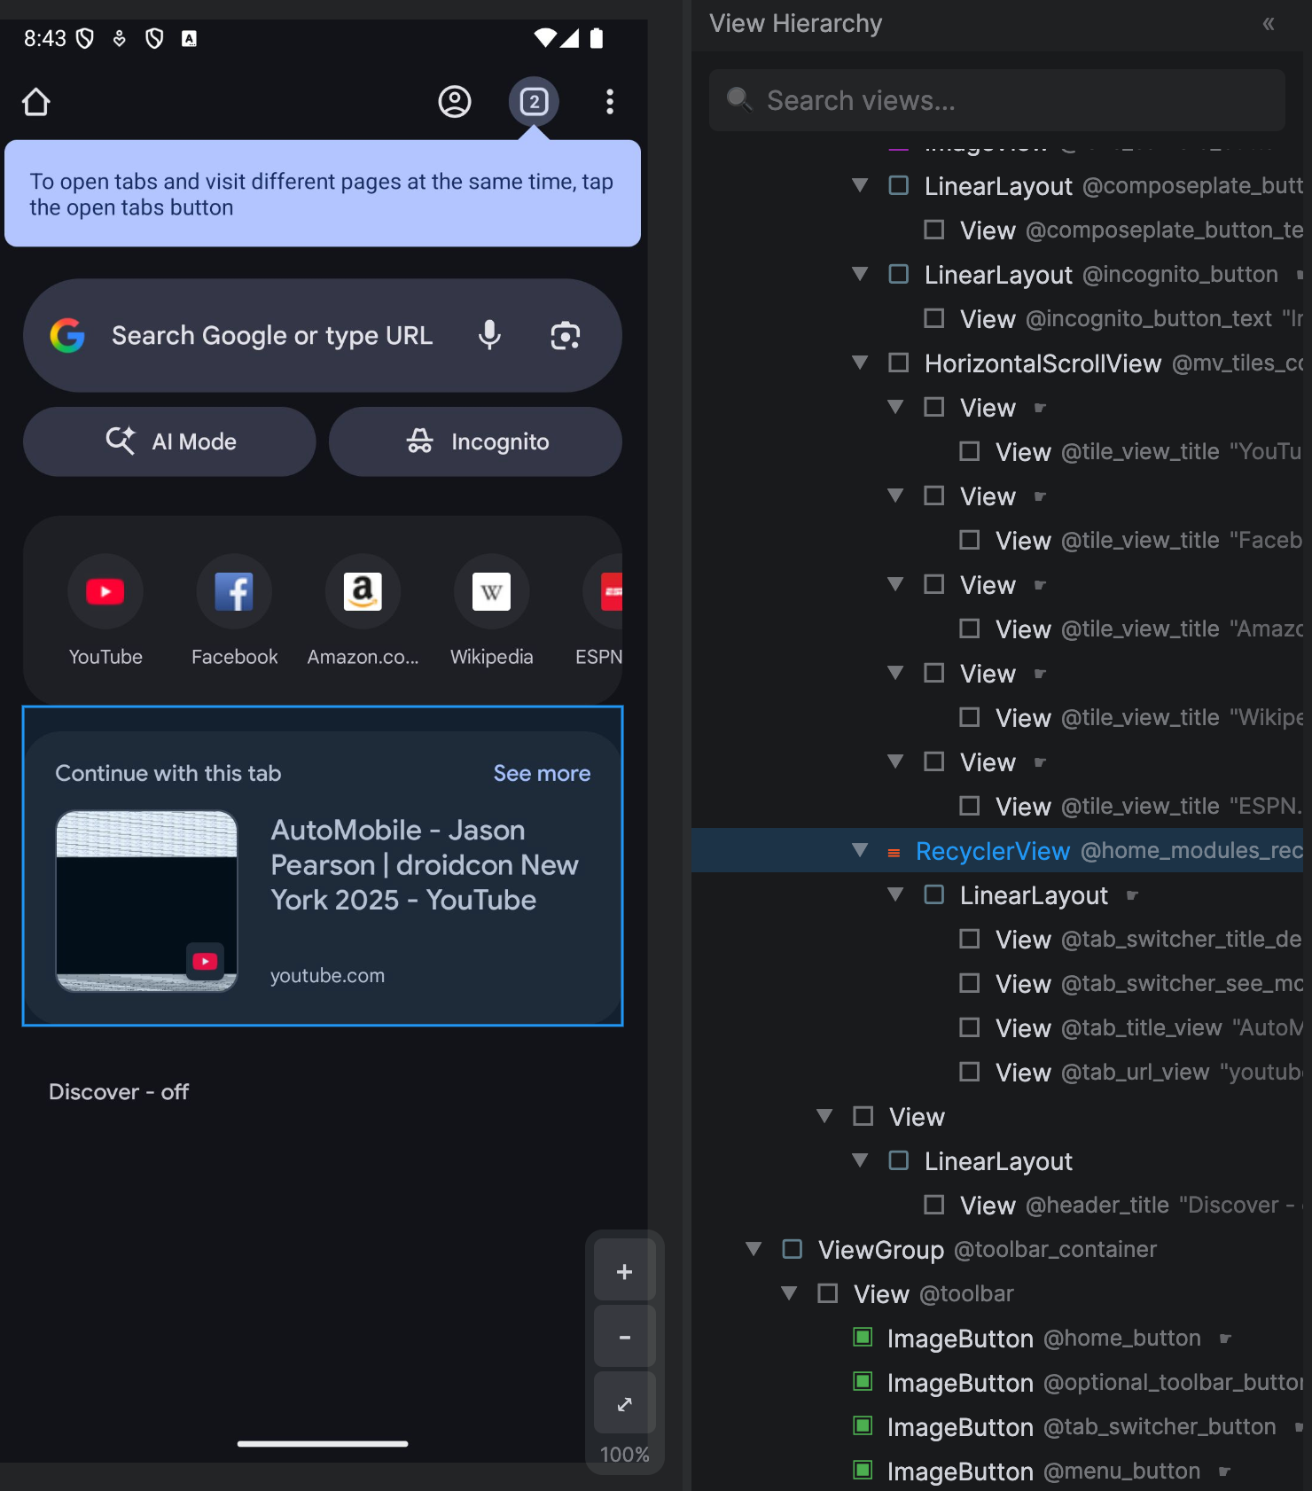1312x1491 pixels.
Task: Click the zoom in plus button
Action: coord(625,1272)
